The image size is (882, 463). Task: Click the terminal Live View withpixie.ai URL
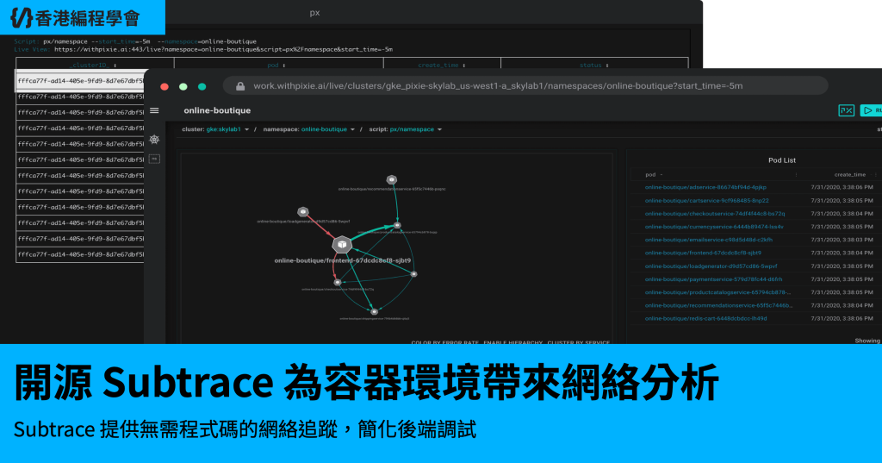click(x=223, y=49)
